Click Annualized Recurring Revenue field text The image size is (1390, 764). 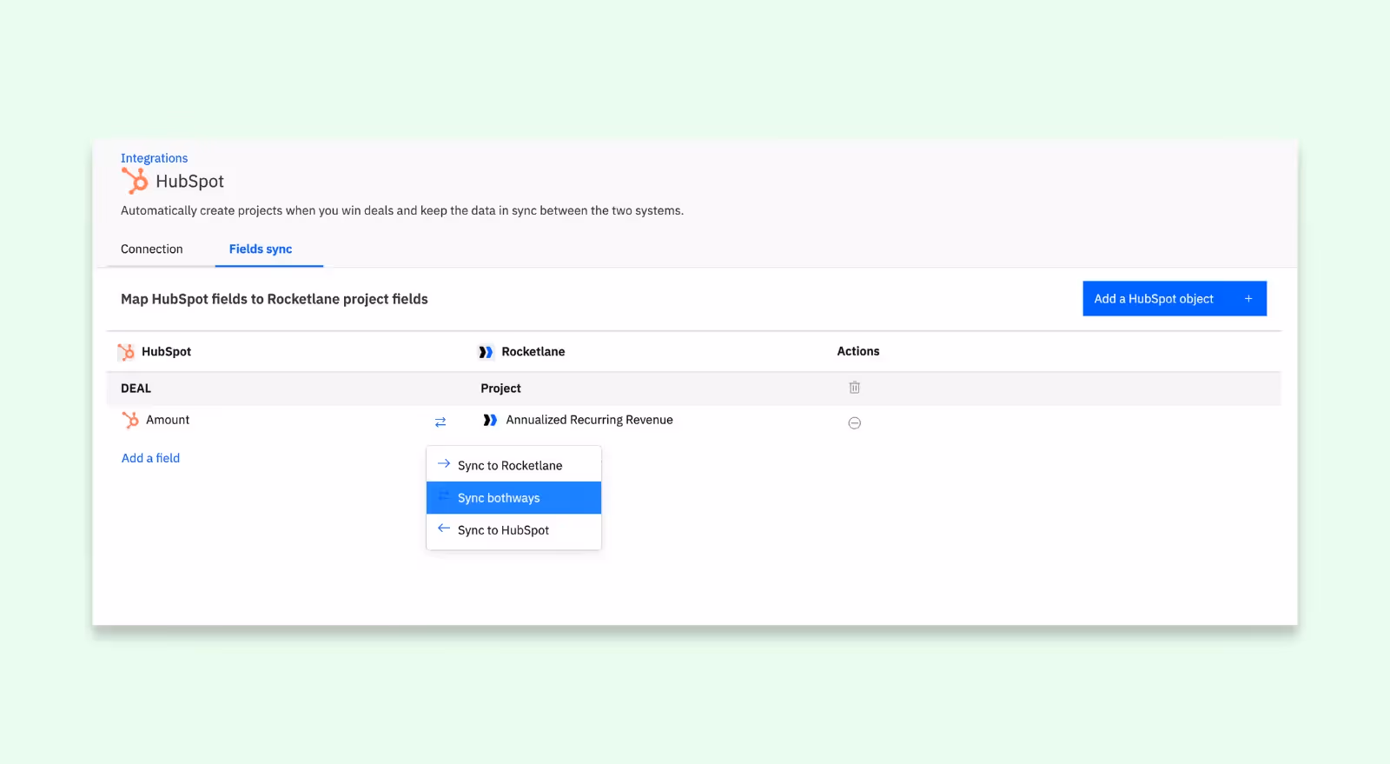click(x=589, y=420)
